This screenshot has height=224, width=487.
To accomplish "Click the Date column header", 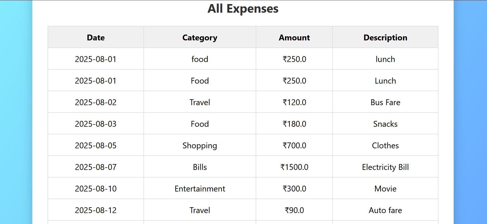I will 96,37.
